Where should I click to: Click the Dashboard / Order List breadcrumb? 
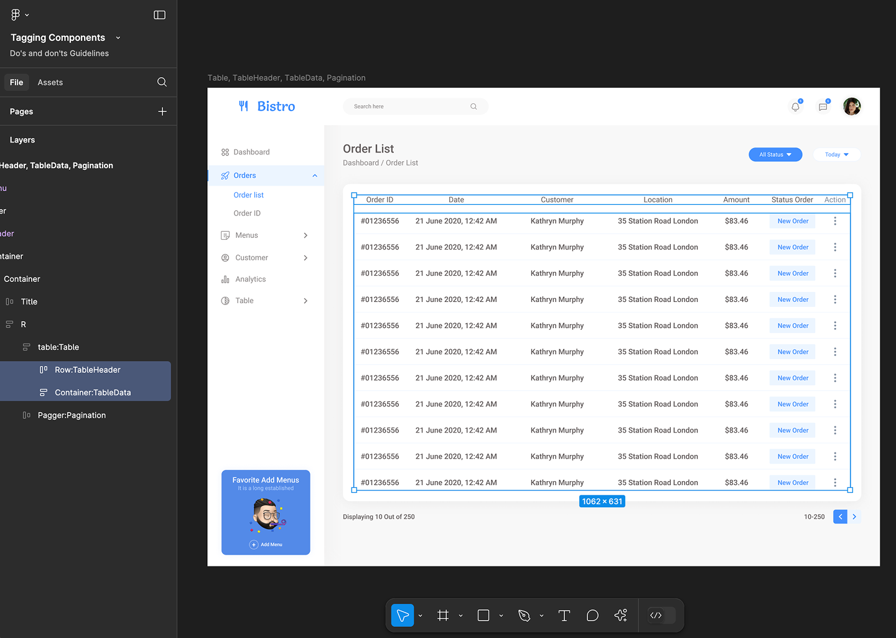tap(380, 163)
